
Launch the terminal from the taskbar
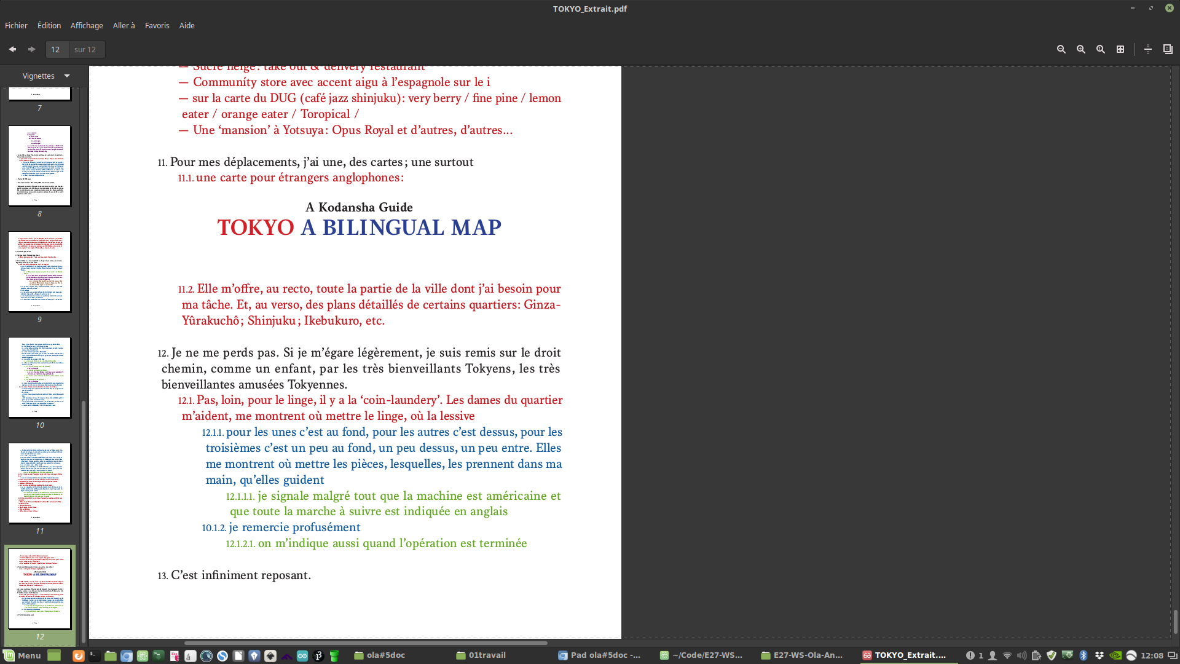(94, 655)
